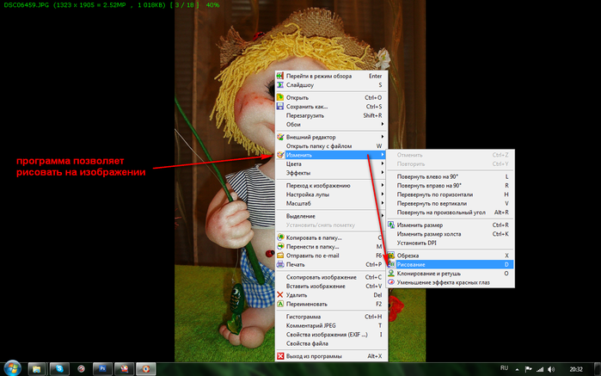The width and height of the screenshot is (601, 376).
Task: Select Повернуть вправо на 90°
Action: pos(451,185)
